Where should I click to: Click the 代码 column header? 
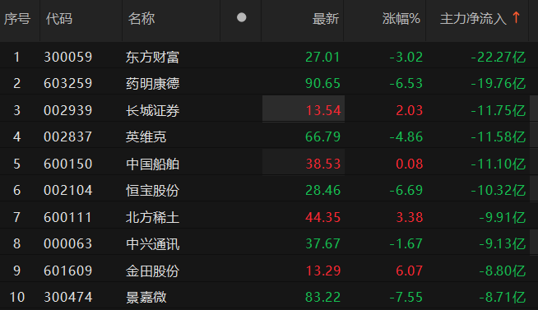[59, 19]
